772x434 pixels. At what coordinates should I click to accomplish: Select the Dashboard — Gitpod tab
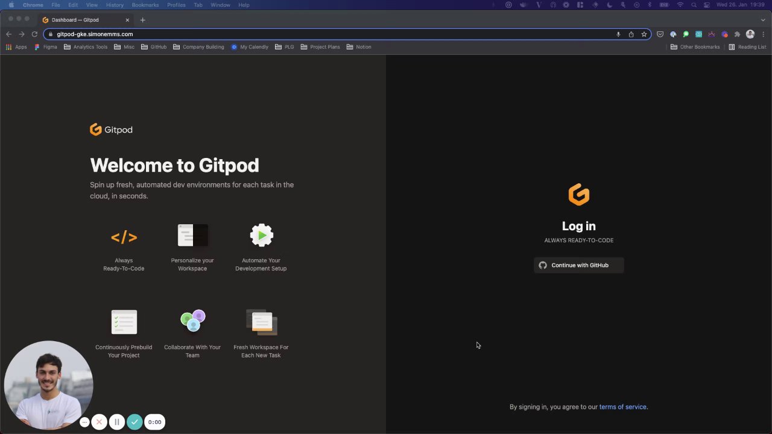[x=86, y=20]
